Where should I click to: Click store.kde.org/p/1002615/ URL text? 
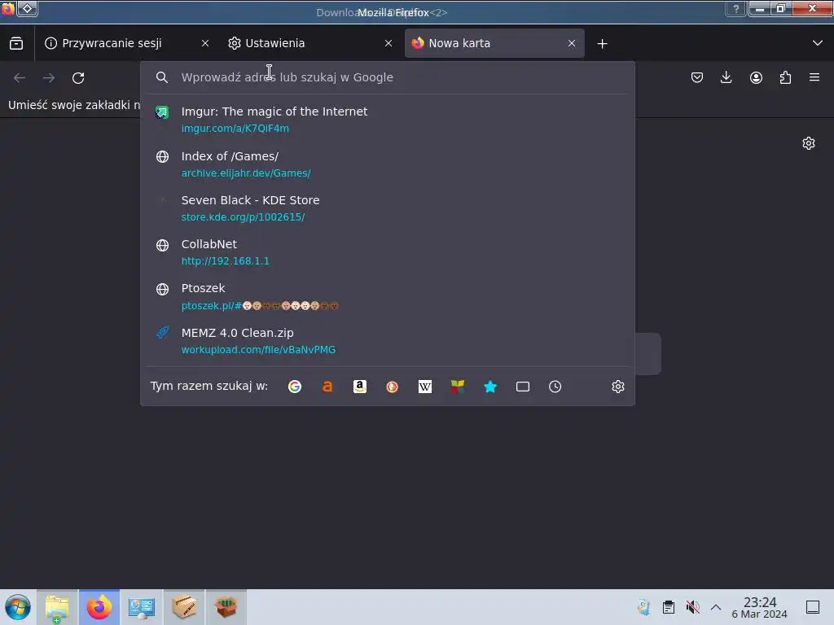tap(243, 216)
